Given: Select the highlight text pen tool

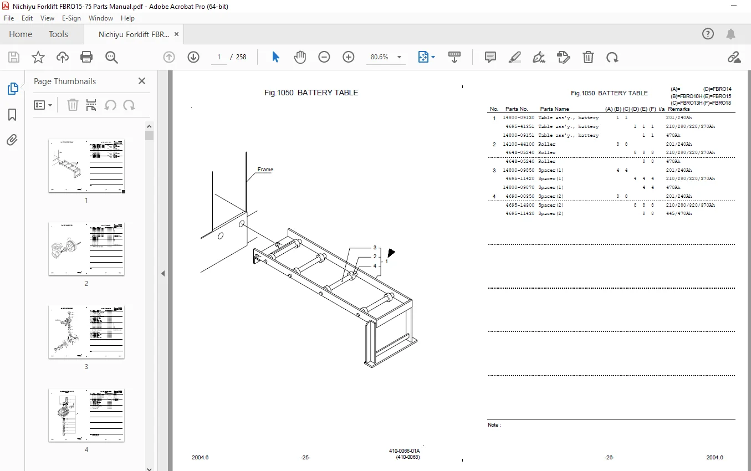Looking at the screenshot, I should 515,57.
